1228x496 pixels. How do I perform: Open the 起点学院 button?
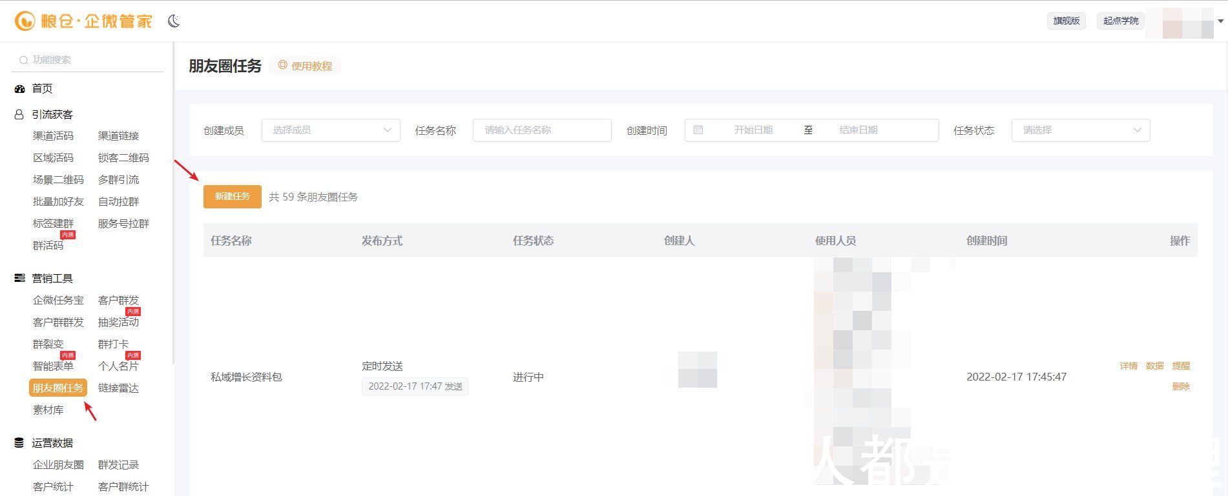tap(1121, 21)
